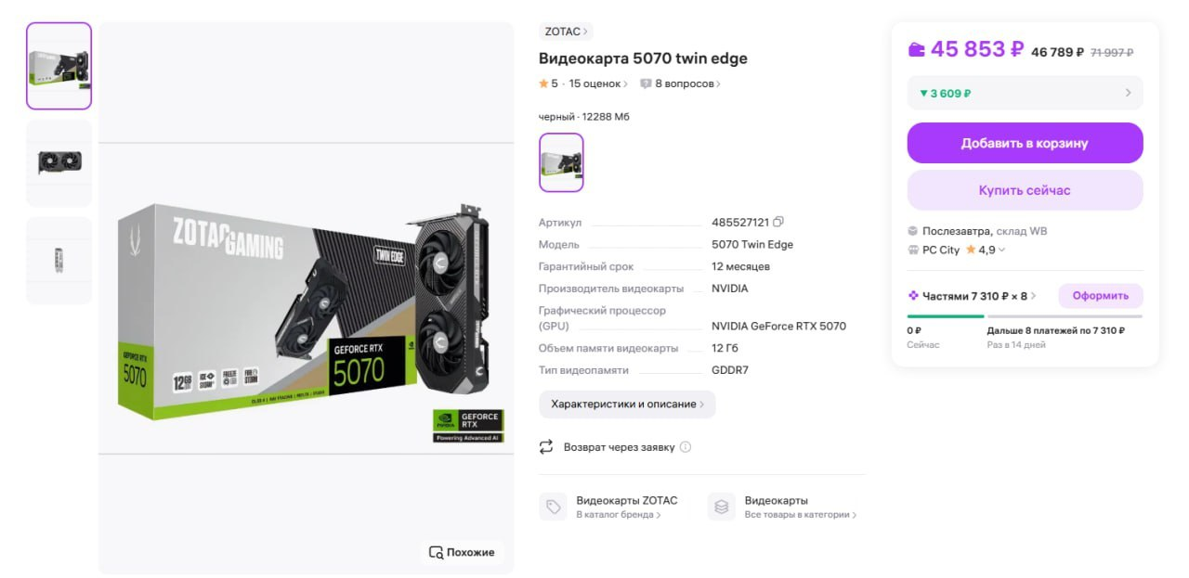
Task: Click the questions speech bubble icon
Action: pos(646,83)
